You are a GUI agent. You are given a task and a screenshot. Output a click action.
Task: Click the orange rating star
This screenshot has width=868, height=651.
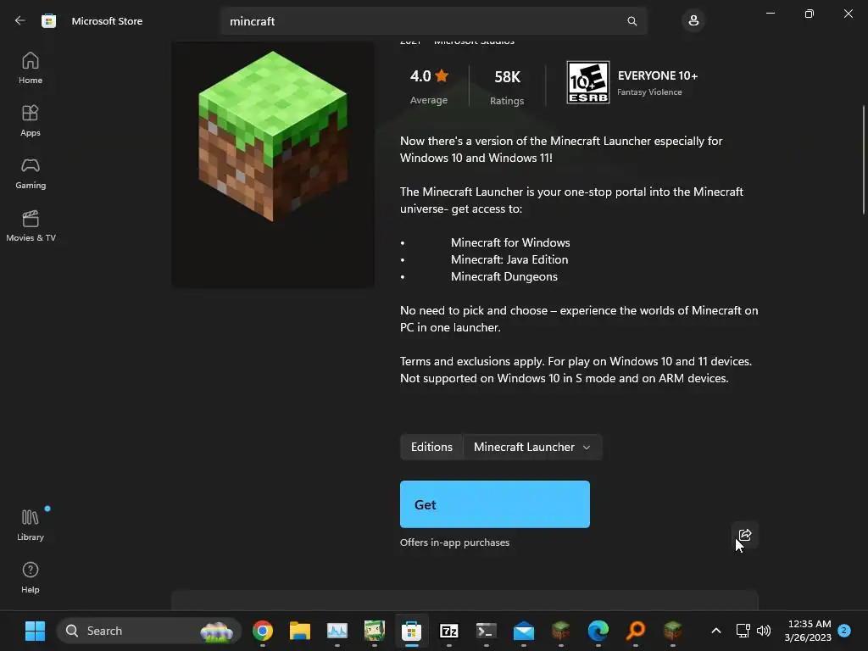(x=442, y=75)
